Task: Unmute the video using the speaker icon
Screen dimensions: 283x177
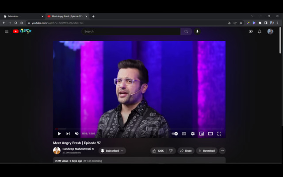Action: 76,134
